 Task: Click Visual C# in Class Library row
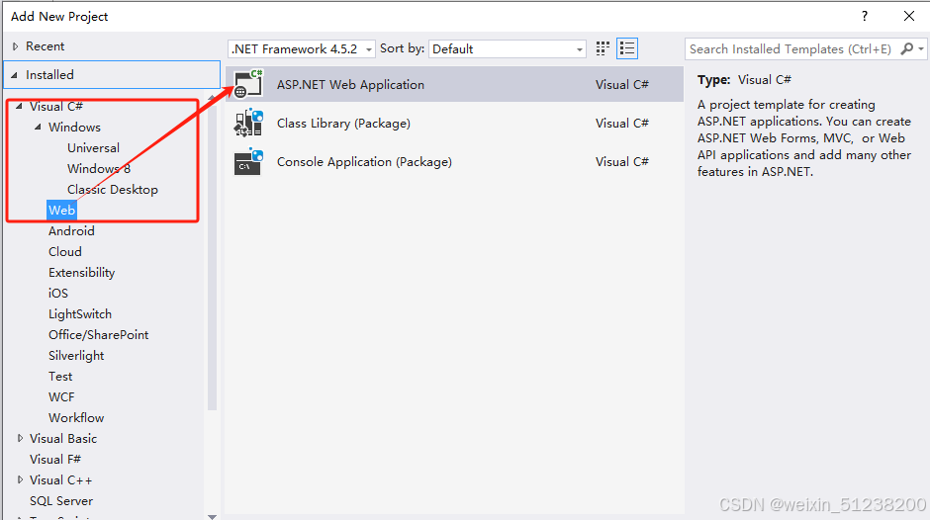(x=622, y=124)
